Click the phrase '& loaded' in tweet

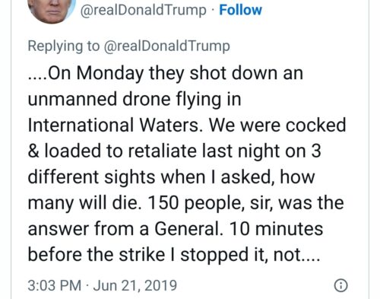coord(64,151)
